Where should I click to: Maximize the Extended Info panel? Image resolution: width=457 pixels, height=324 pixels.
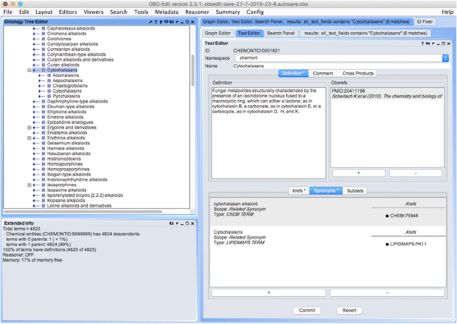pyautogui.click(x=187, y=222)
